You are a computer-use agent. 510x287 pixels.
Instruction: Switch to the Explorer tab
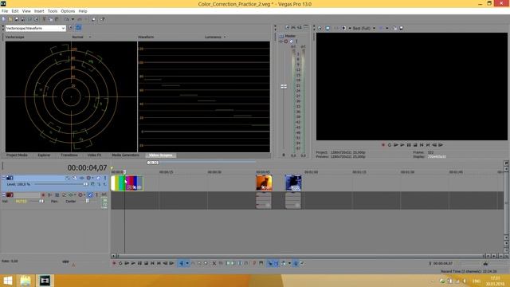[x=44, y=155]
